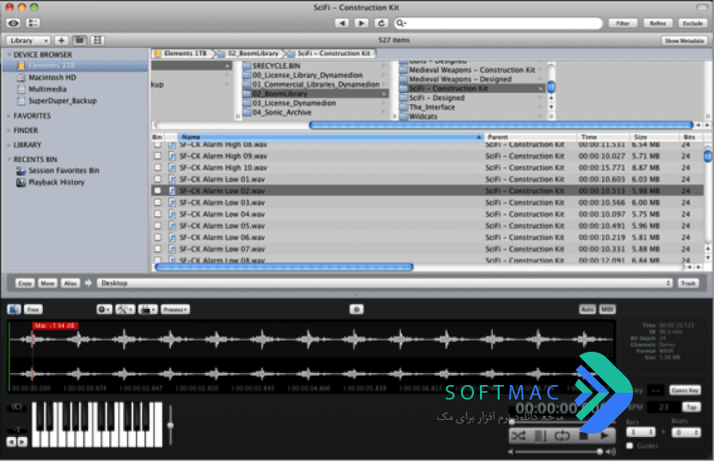
Task: Click the Session Favorites Bin icon
Action: pos(21,171)
